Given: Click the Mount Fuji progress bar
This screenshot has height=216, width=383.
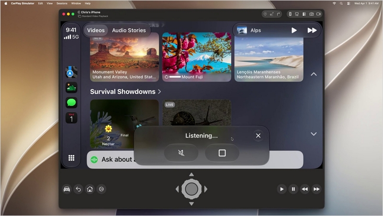Looking at the screenshot, I should 175,77.
